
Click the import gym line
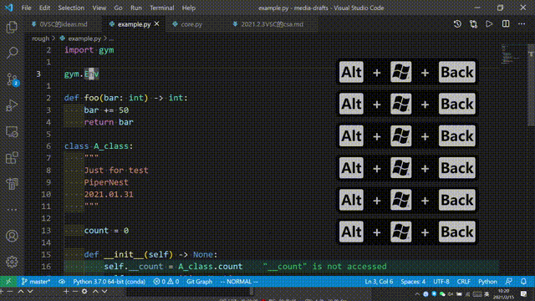tap(89, 50)
